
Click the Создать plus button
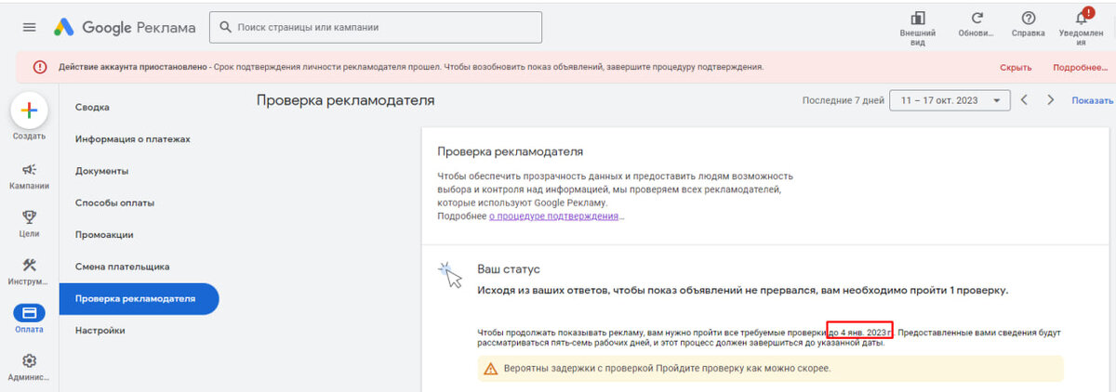pyautogui.click(x=29, y=111)
